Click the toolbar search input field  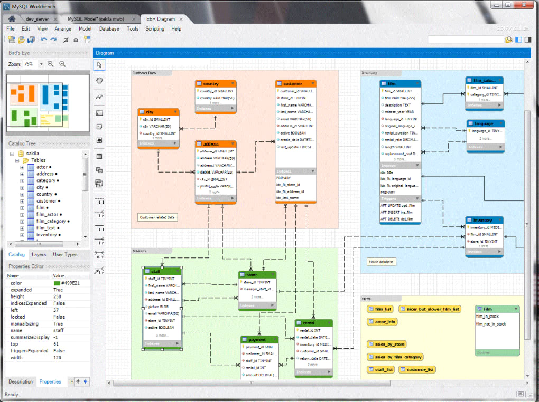tap(466, 40)
